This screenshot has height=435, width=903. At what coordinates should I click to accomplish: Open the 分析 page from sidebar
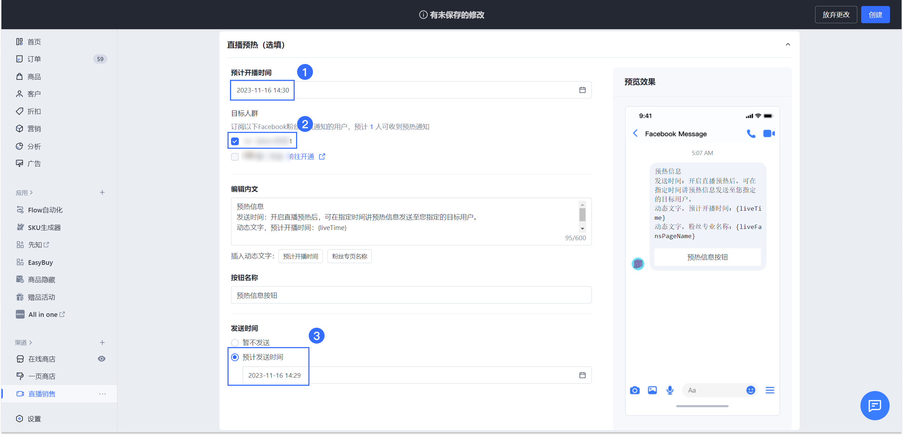tap(34, 146)
